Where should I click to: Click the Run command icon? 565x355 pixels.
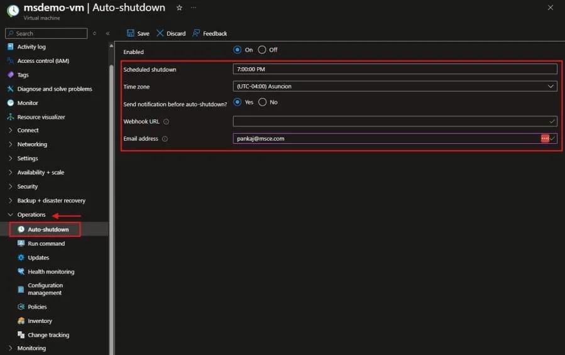[21, 243]
